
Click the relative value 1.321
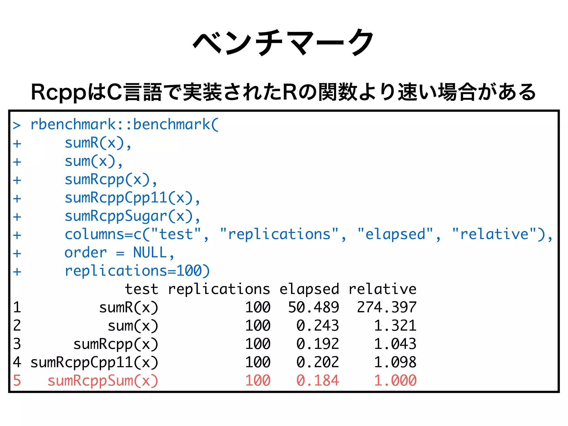[x=395, y=326]
